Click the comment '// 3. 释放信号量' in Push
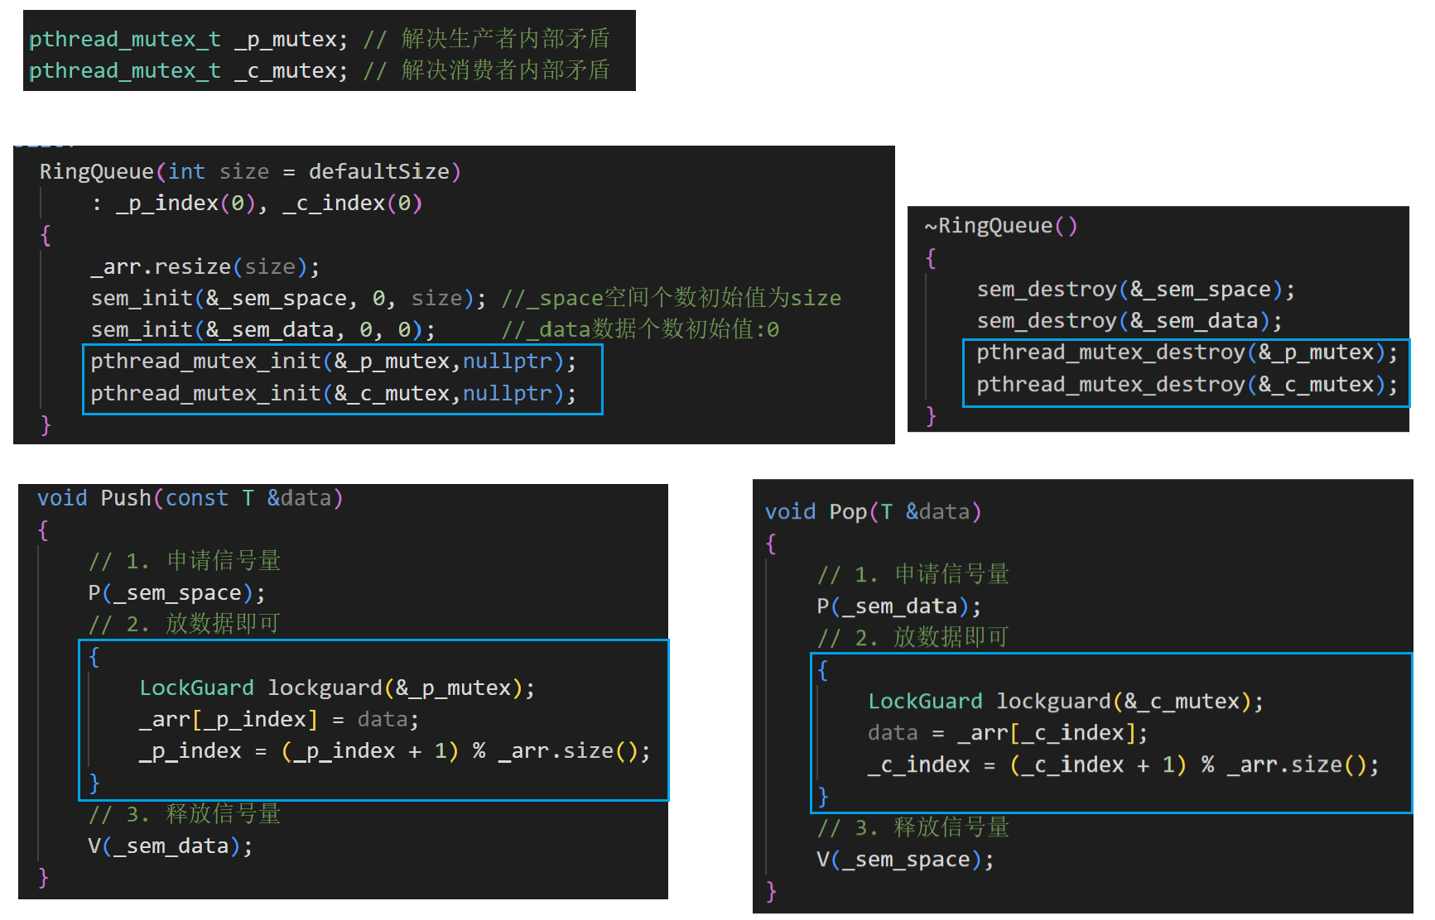 (x=185, y=814)
